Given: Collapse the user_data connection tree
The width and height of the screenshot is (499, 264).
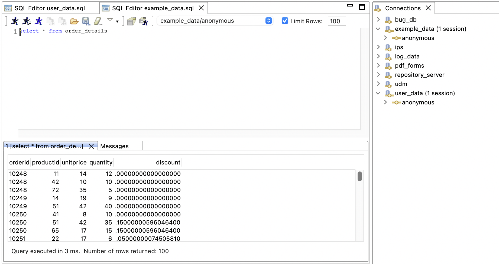Looking at the screenshot, I should [x=378, y=93].
